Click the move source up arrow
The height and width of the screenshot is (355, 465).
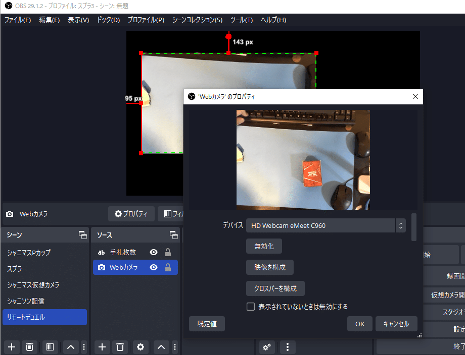161,347
